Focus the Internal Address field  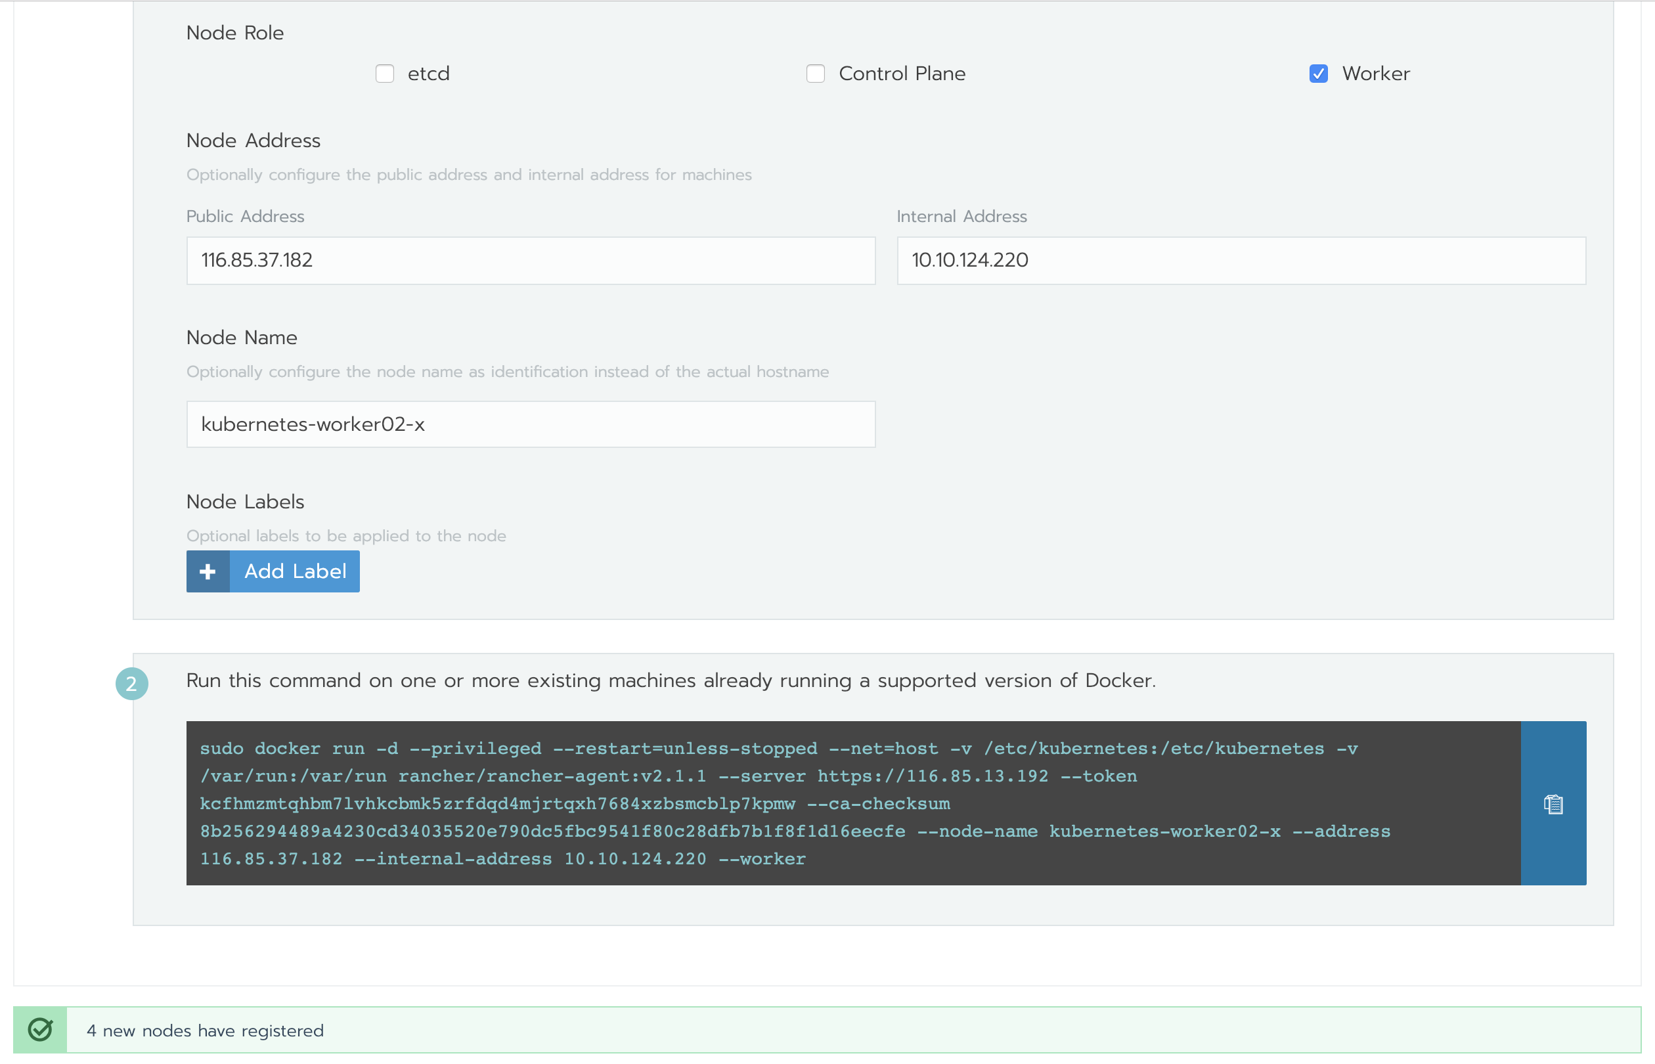(1241, 261)
